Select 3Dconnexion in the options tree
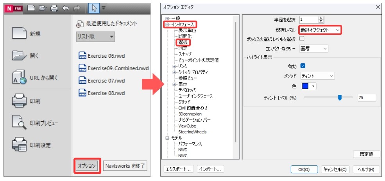The width and height of the screenshot is (385, 181). click(190, 114)
